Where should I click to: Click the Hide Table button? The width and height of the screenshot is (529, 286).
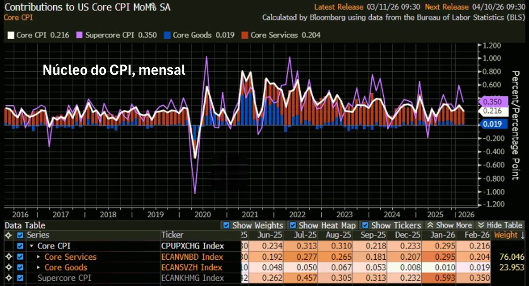coord(500,225)
